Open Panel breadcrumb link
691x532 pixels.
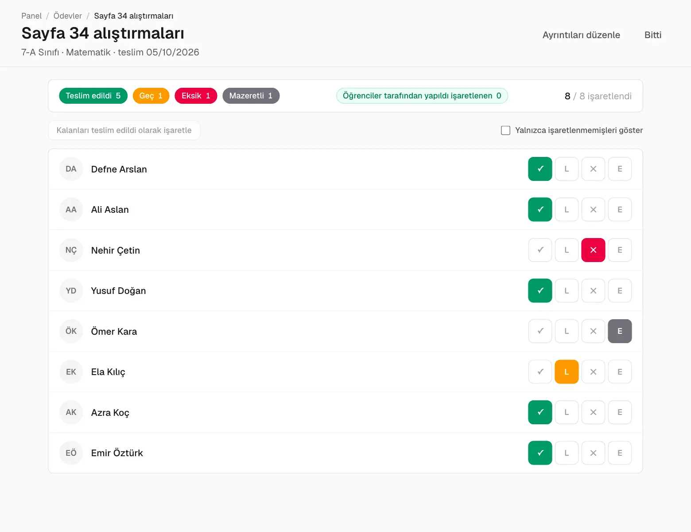click(31, 16)
